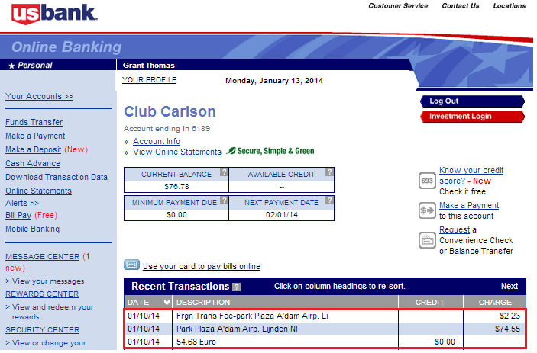Click Request a Convenience Check link

pos(455,230)
